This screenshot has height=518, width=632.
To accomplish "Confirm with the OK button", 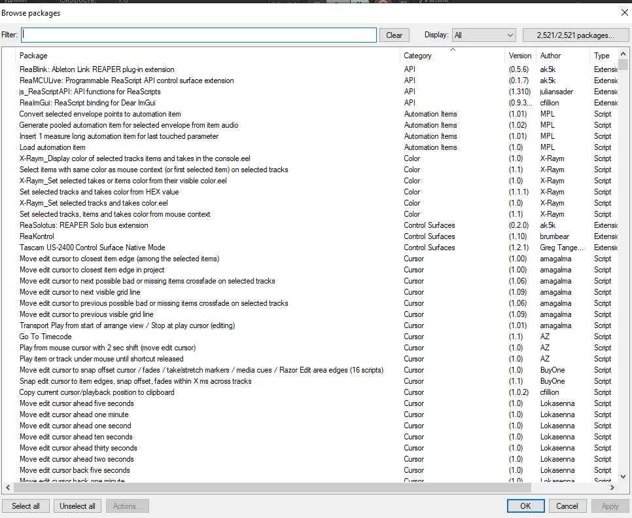I will point(525,506).
